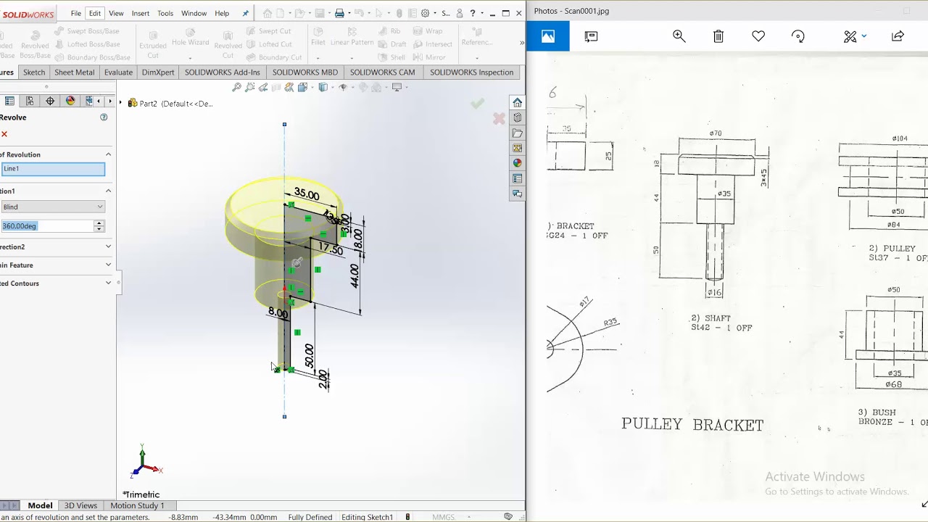The image size is (928, 522).
Task: Open the Custom Properties task pane icon
Action: (517, 178)
